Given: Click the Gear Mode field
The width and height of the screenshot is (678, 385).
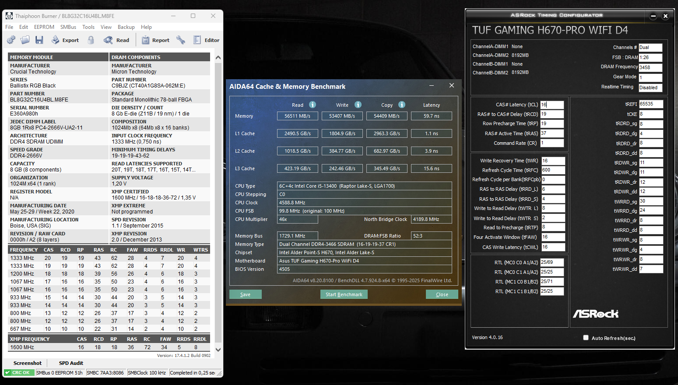Looking at the screenshot, I should [x=650, y=77].
